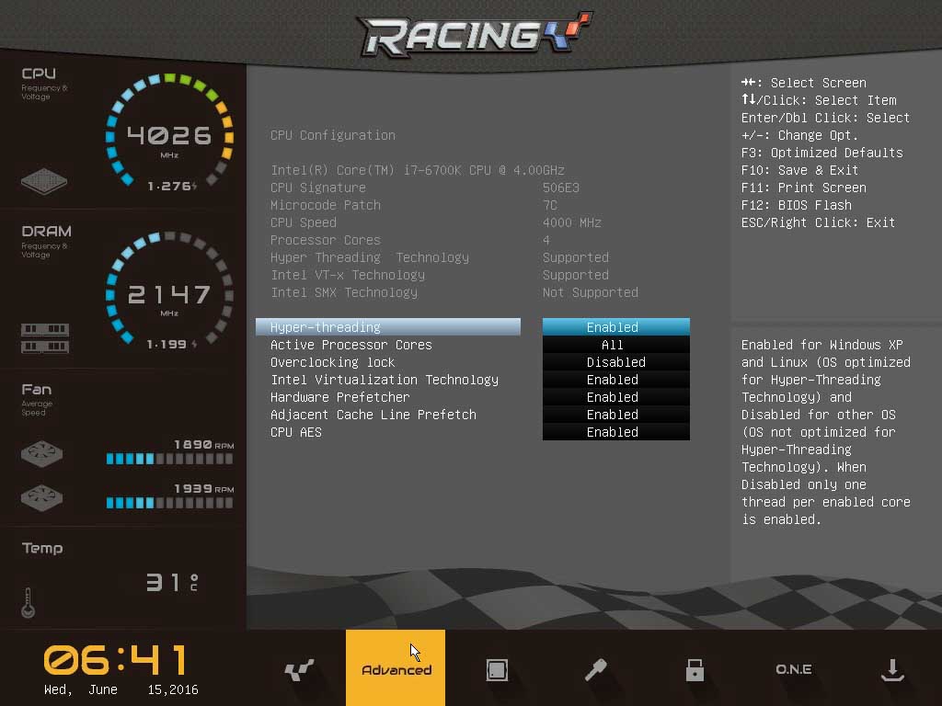Click the CPU Speed 4000 MHz value

(x=572, y=222)
